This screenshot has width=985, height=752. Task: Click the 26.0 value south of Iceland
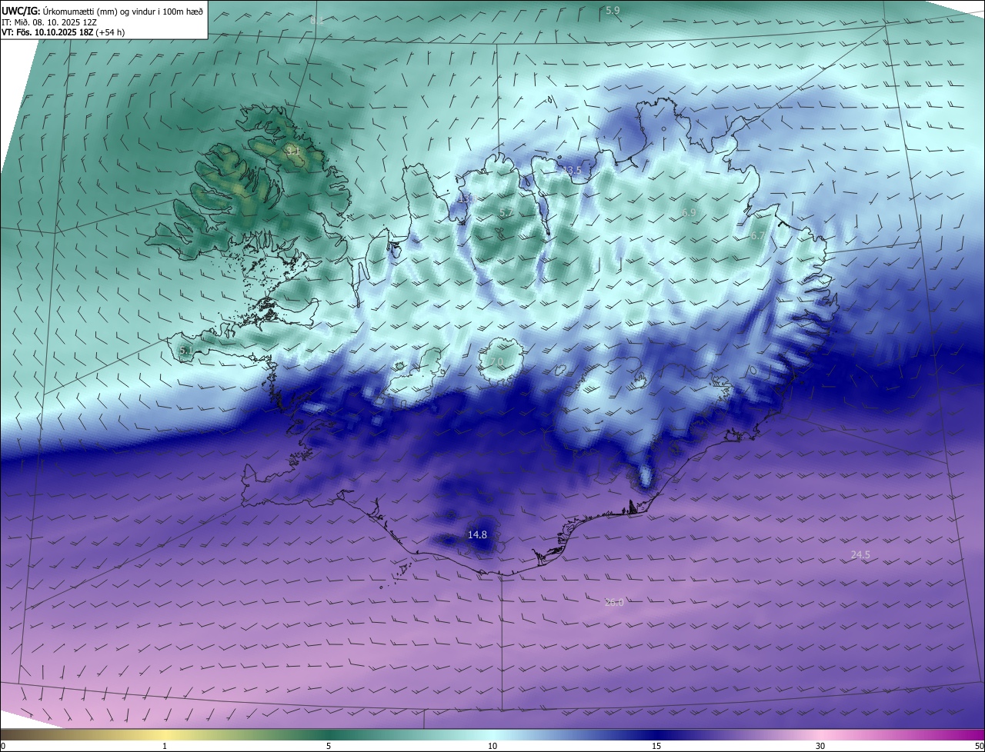tap(614, 602)
